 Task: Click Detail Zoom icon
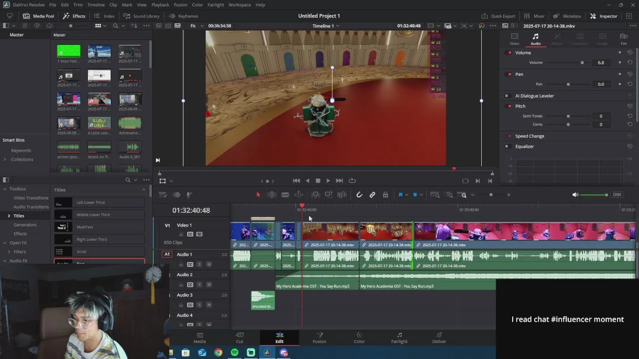pos(449,195)
